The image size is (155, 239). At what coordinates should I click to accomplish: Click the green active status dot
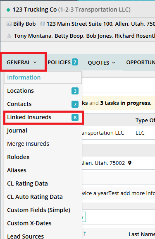click(x=8, y=10)
